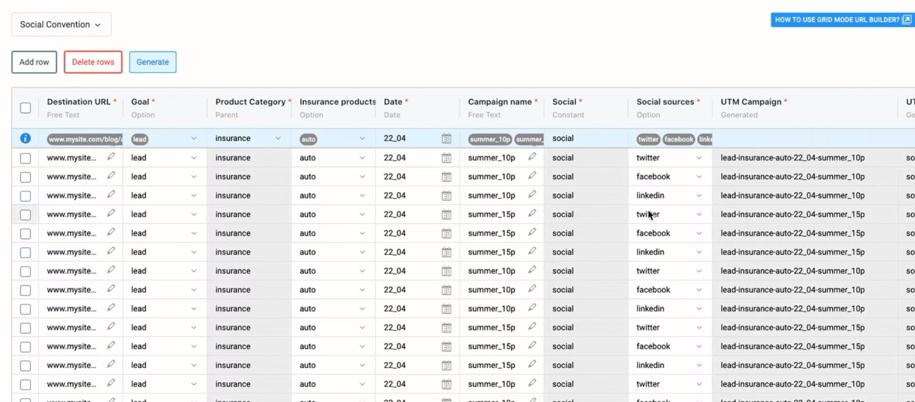Click the blue info icon in template row

coord(25,138)
